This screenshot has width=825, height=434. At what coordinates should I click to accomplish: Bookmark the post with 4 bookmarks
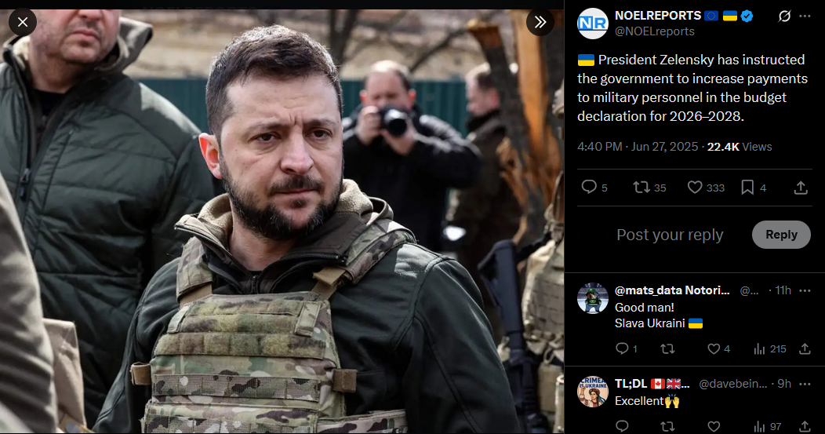(x=753, y=188)
